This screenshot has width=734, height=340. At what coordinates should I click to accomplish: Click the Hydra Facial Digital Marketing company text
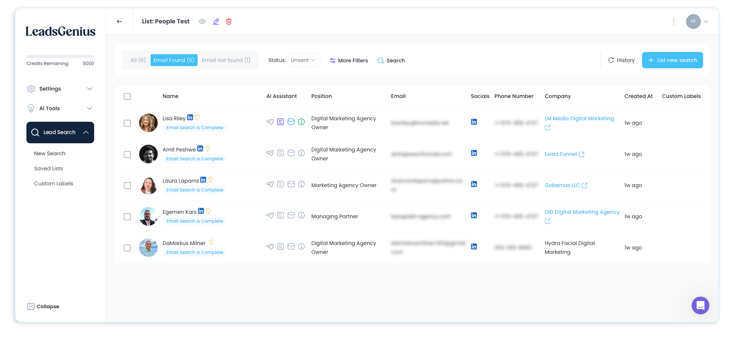pyautogui.click(x=570, y=248)
